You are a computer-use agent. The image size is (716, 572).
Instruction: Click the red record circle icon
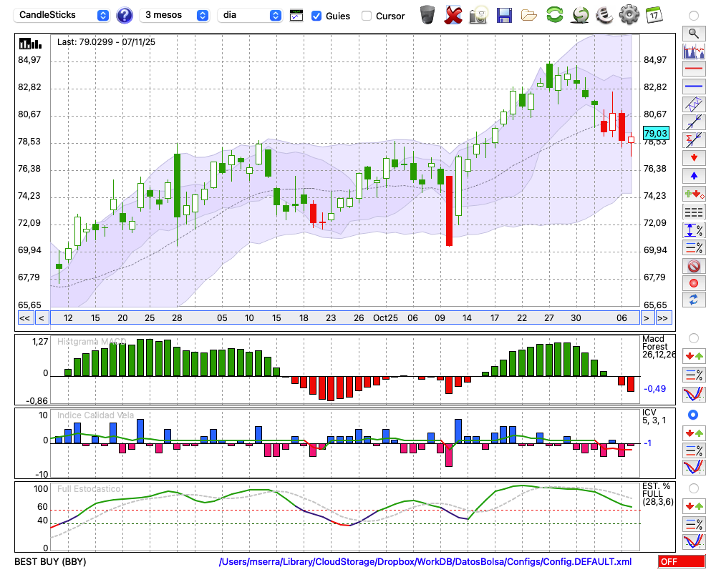[694, 283]
